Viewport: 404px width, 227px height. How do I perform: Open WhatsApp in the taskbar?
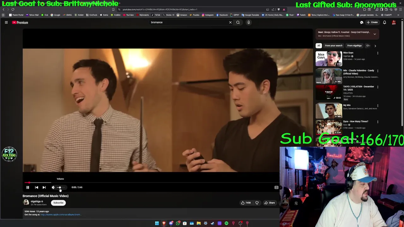[x=178, y=223]
